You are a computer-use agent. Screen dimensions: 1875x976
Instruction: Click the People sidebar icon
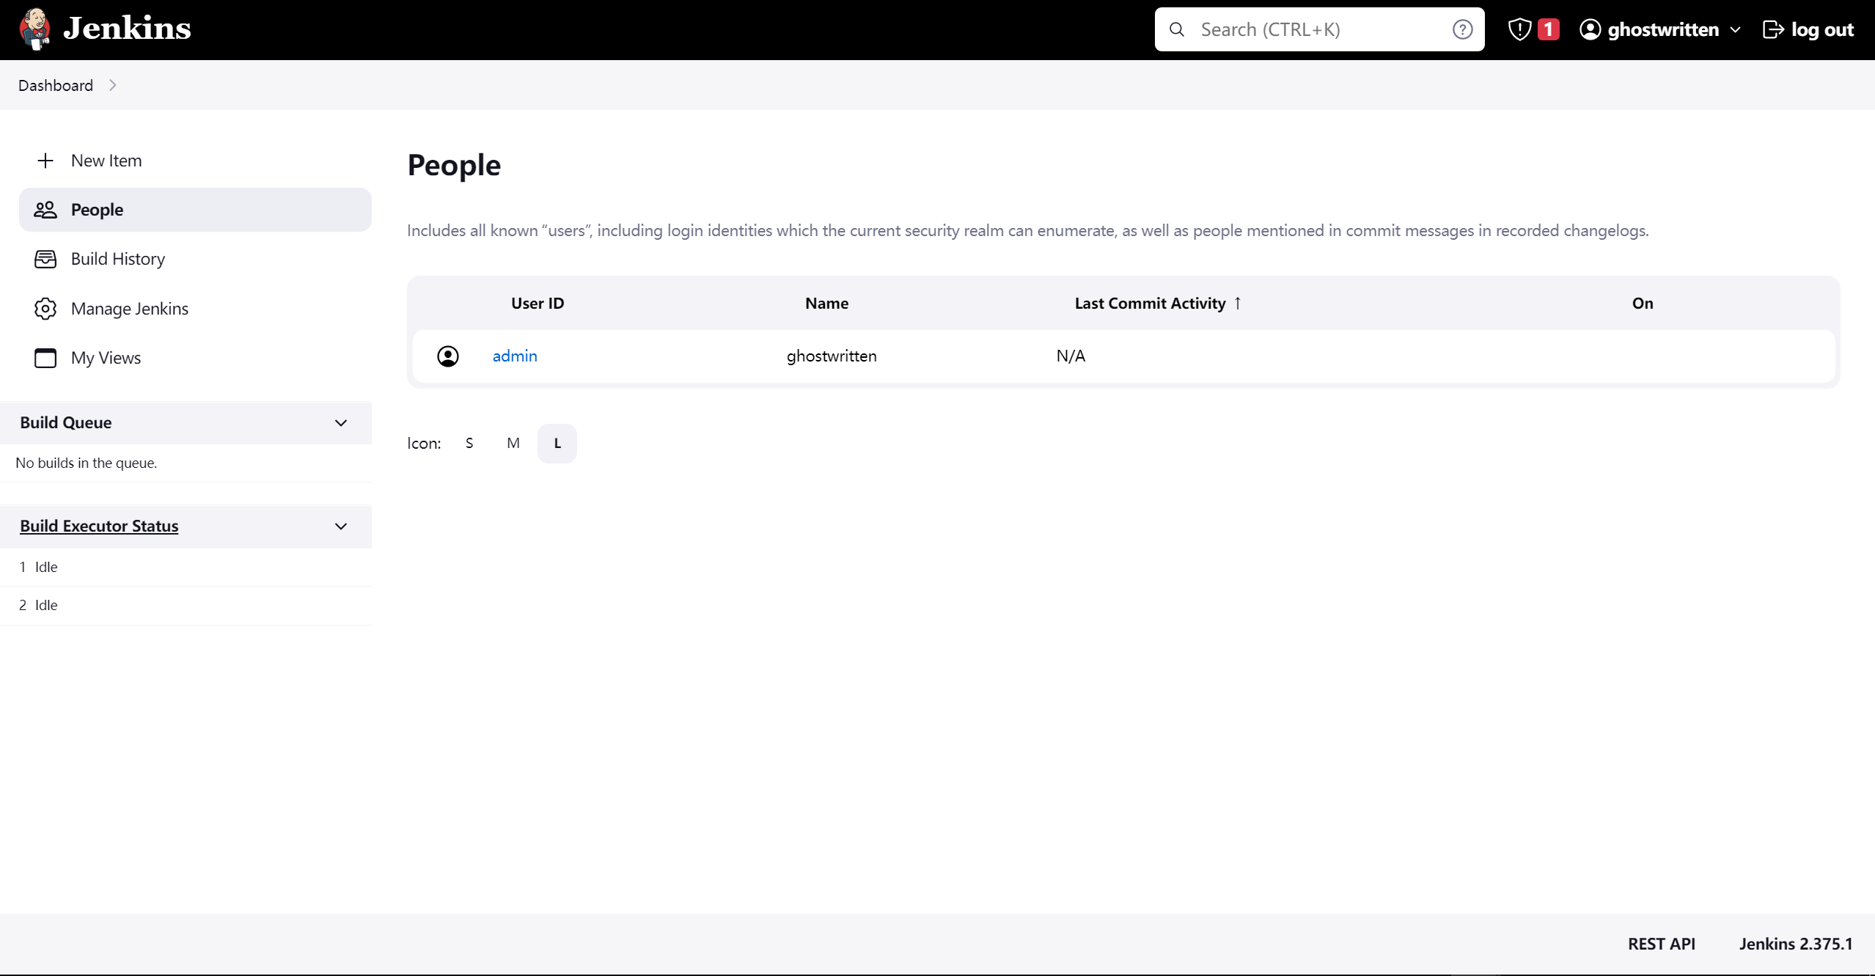coord(45,208)
